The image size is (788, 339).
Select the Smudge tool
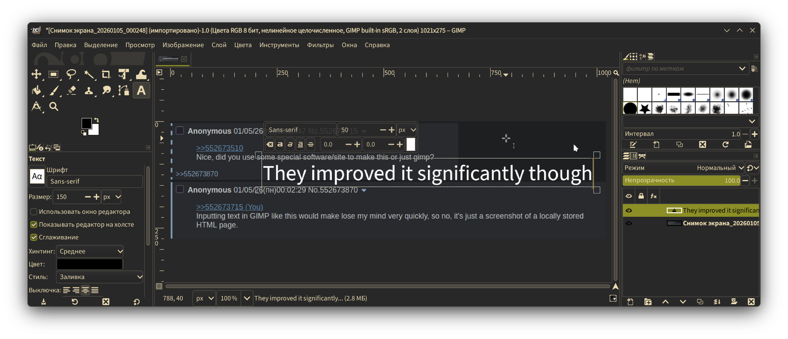(106, 90)
